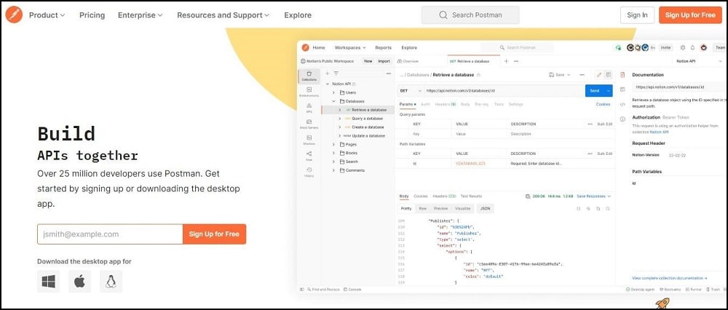The height and width of the screenshot is (310, 728).
Task: Click the code snippet icon in right sidebar
Action: [622, 104]
